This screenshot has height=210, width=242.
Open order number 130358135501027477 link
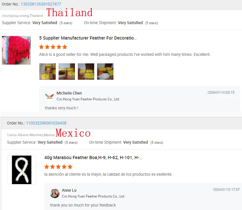pos(41,4)
